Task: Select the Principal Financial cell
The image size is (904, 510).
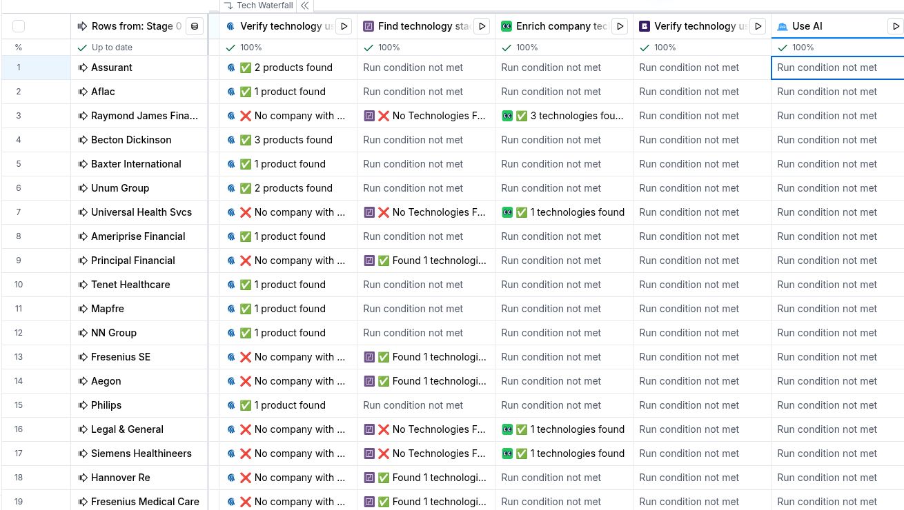Action: click(x=139, y=261)
